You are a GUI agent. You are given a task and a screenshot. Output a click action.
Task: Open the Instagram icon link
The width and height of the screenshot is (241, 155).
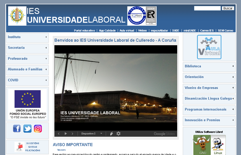pyautogui.click(x=38, y=129)
